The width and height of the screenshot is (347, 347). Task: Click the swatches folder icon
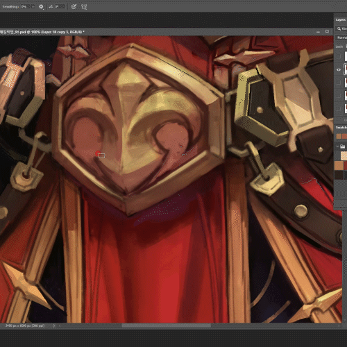[x=343, y=146]
